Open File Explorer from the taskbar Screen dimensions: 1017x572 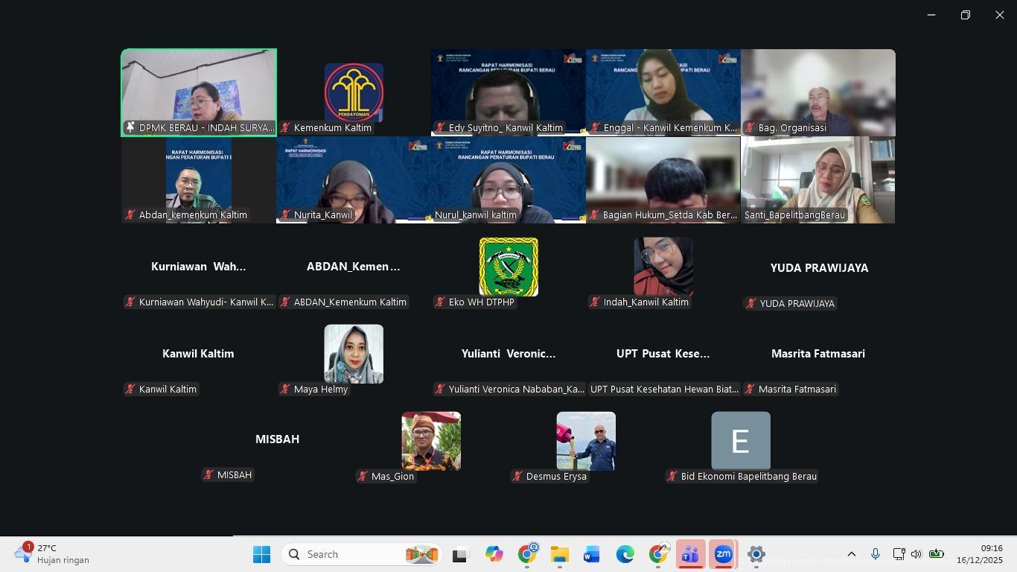(559, 555)
